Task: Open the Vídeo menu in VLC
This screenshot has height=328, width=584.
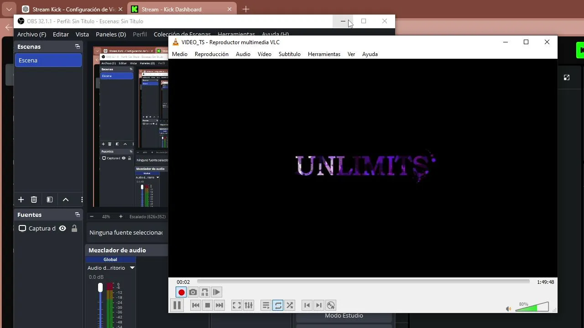Action: [265, 54]
